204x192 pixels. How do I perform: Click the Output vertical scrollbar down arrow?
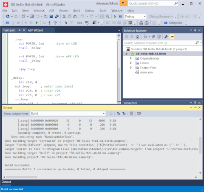tap(200, 173)
